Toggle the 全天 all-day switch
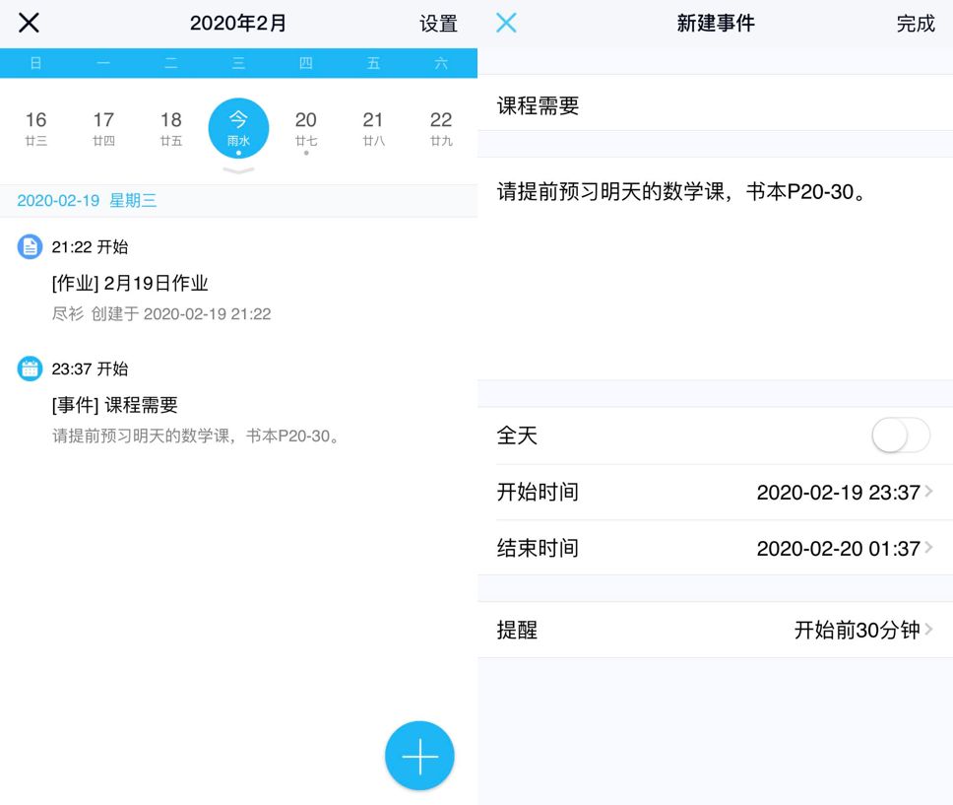The height and width of the screenshot is (805, 953). coord(900,436)
